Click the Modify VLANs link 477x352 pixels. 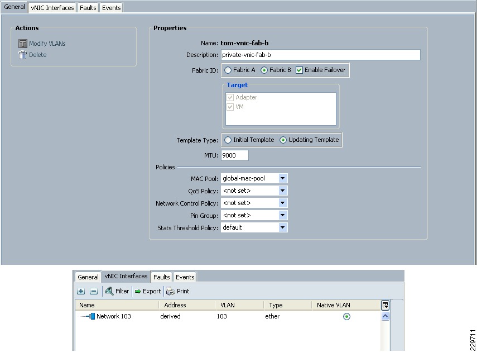pyautogui.click(x=47, y=44)
